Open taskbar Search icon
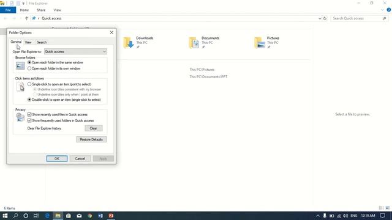 tap(15, 216)
